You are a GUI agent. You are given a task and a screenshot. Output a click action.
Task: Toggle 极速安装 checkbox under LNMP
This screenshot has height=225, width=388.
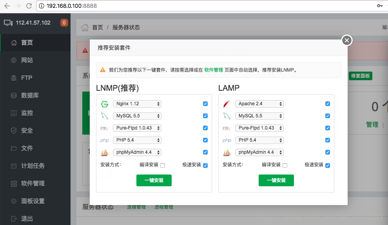(205, 166)
